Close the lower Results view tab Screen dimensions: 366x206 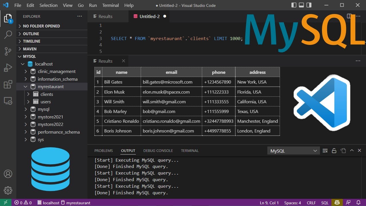point(124,61)
